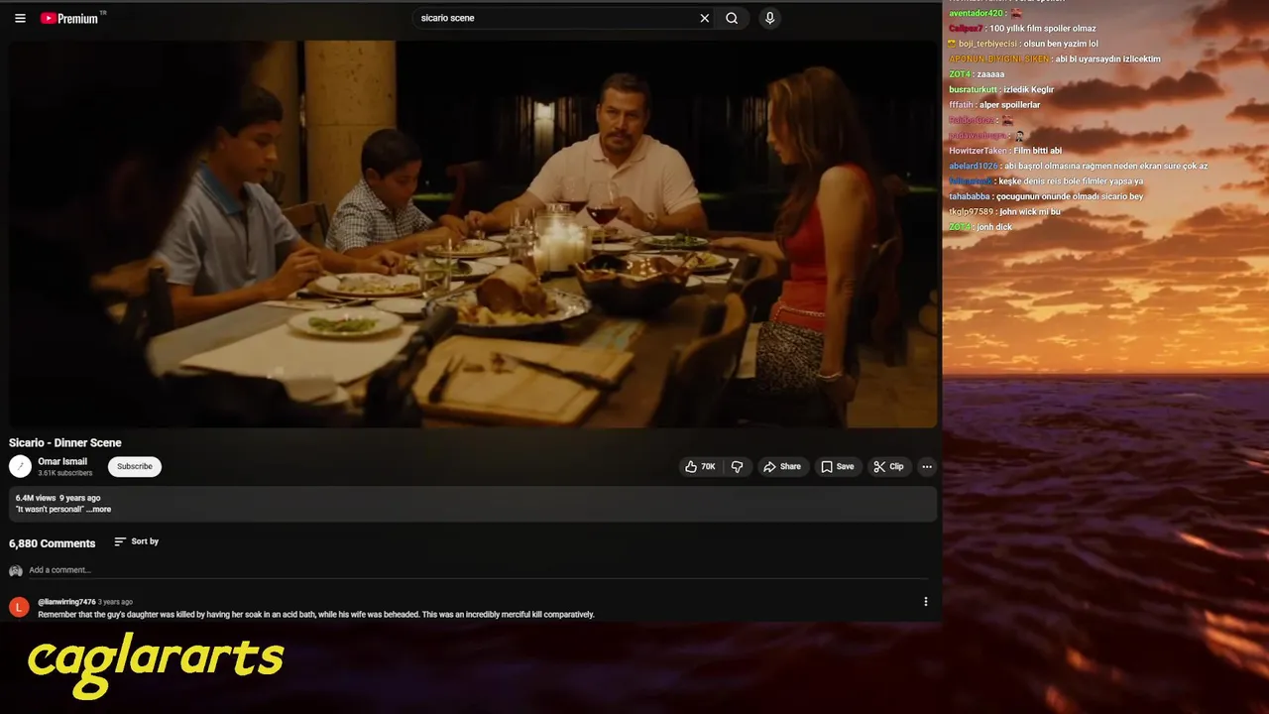Dislike the video with thumbs down icon
The width and height of the screenshot is (1269, 714).
tap(737, 466)
